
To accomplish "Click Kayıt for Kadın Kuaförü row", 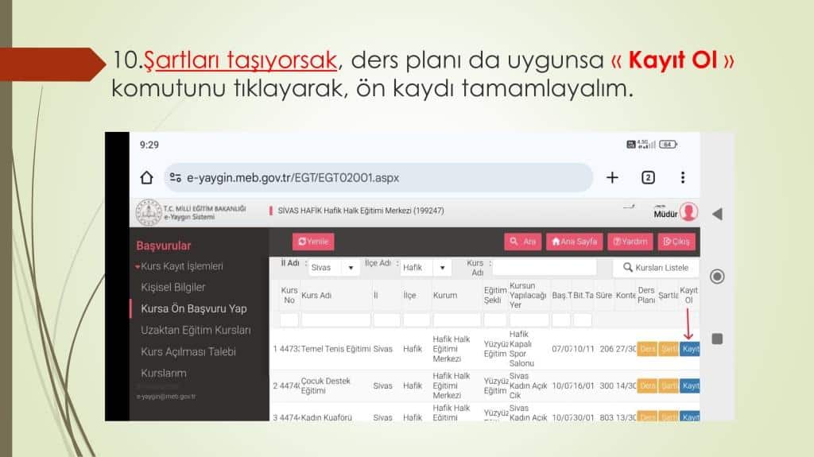I will pos(690,416).
